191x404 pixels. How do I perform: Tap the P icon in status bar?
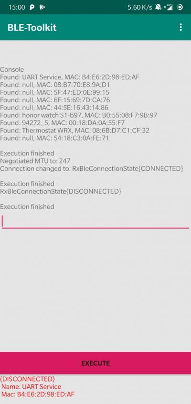(x=32, y=7)
